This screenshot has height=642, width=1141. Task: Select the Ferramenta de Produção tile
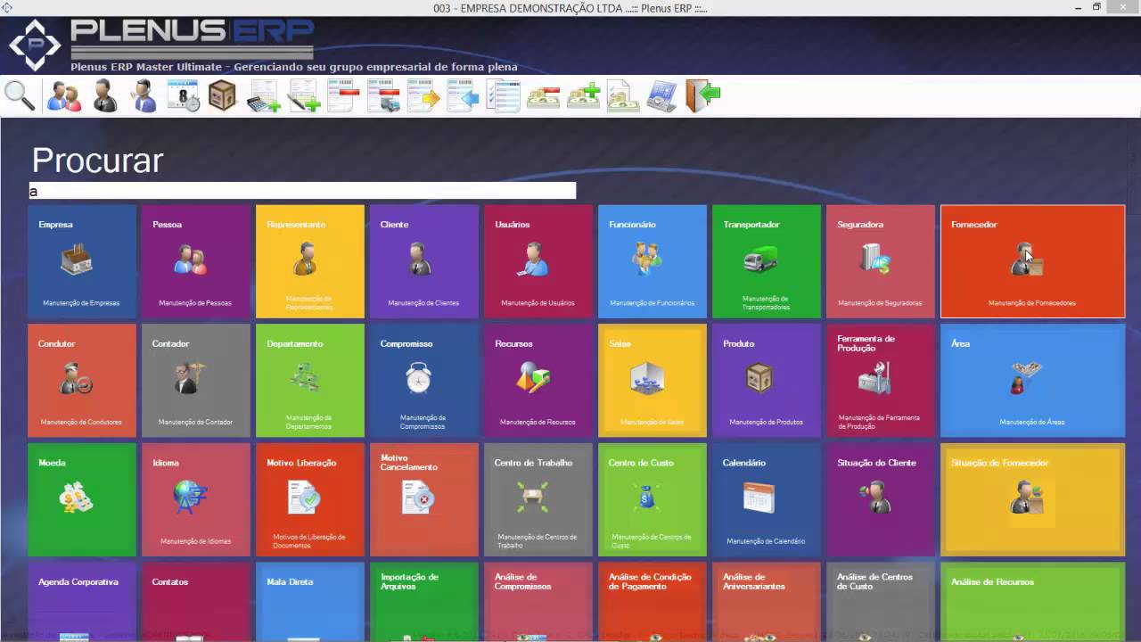tap(881, 381)
